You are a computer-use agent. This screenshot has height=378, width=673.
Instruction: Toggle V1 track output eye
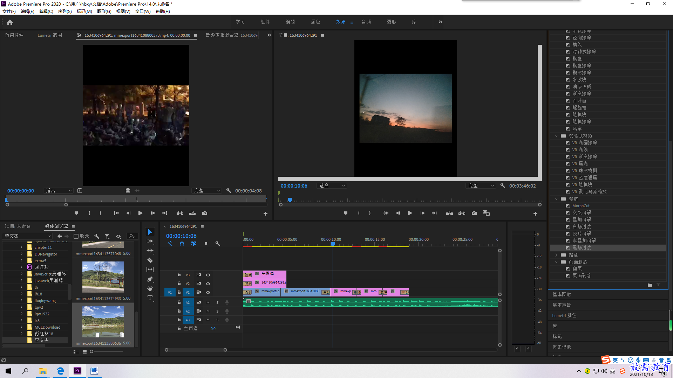(208, 292)
